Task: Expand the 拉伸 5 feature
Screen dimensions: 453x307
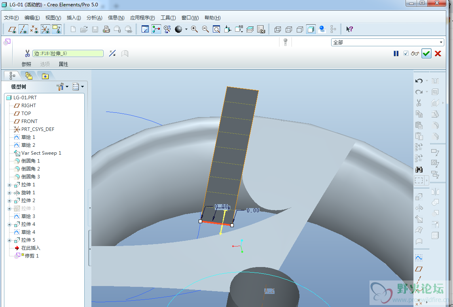Action: pyautogui.click(x=9, y=240)
